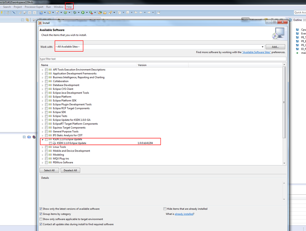Click the Outline view icon
The height and width of the screenshot is (231, 306).
pyautogui.click(x=291, y=20)
